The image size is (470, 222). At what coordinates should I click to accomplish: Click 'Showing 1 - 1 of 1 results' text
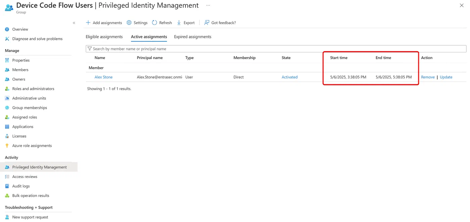(109, 89)
